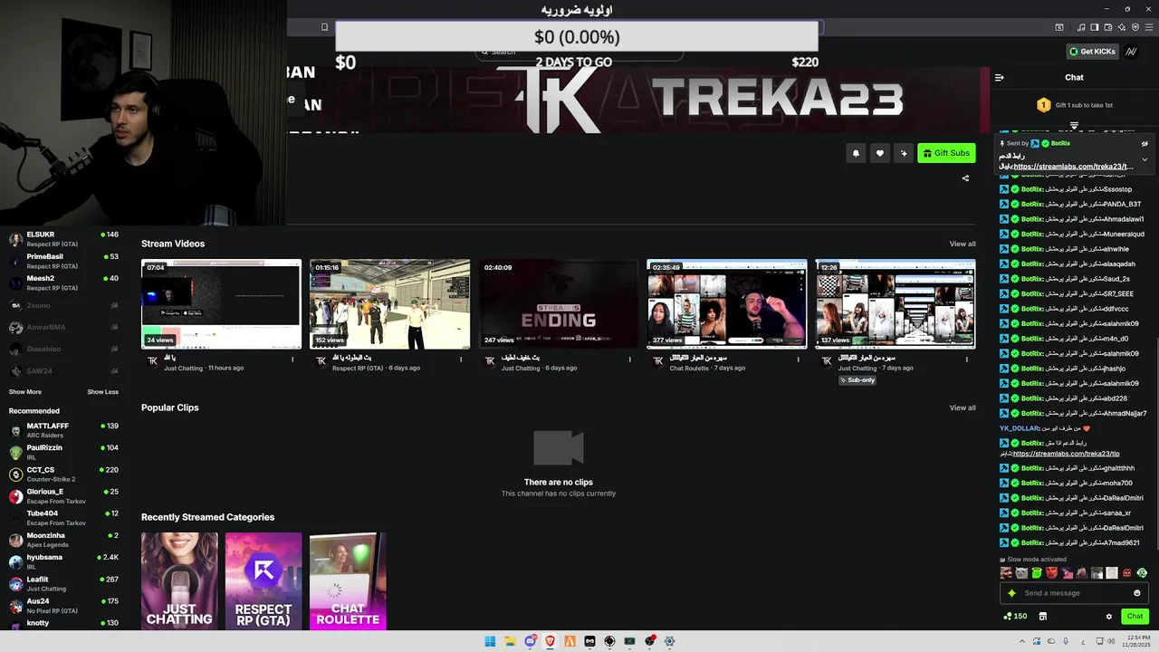The image size is (1159, 652).
Task: Open the user profile avatar menu
Action: tap(1132, 52)
